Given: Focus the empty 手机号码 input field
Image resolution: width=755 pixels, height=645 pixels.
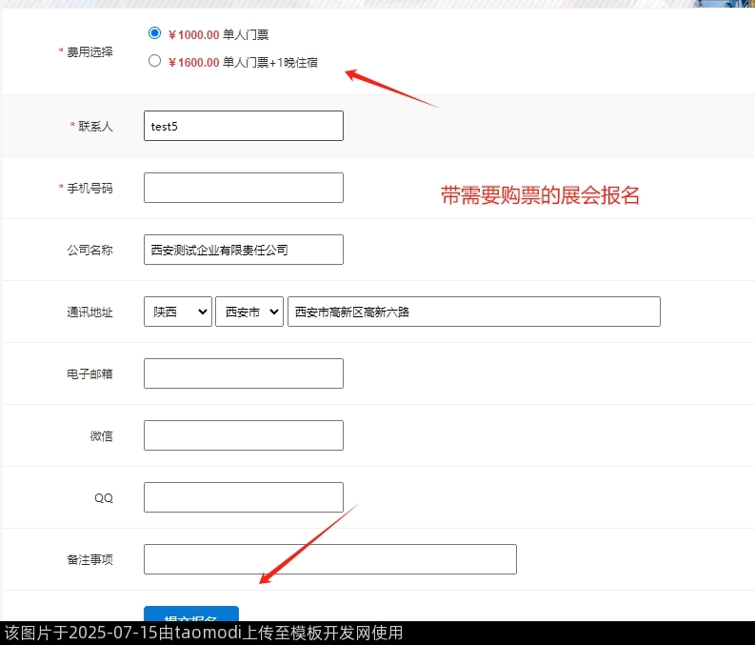Looking at the screenshot, I should 243,188.
